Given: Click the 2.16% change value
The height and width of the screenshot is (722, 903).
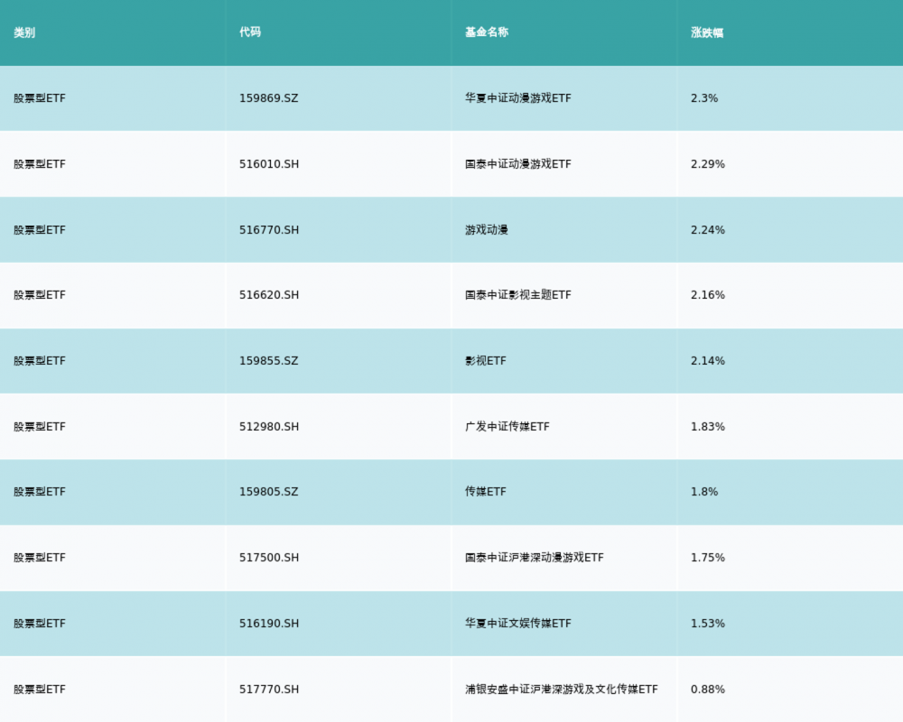Looking at the screenshot, I should [708, 295].
